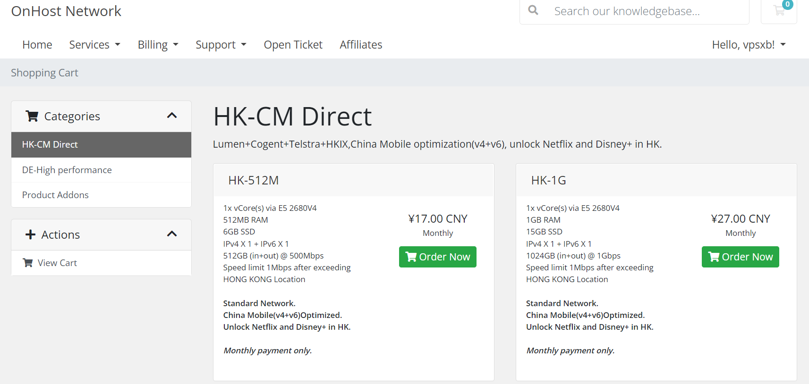809x384 pixels.
Task: Click the ¥17.00 CNY price
Action: 438,219
